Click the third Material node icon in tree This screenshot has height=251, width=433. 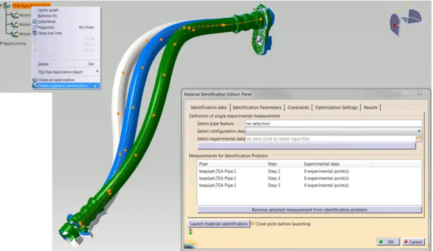tap(14, 34)
